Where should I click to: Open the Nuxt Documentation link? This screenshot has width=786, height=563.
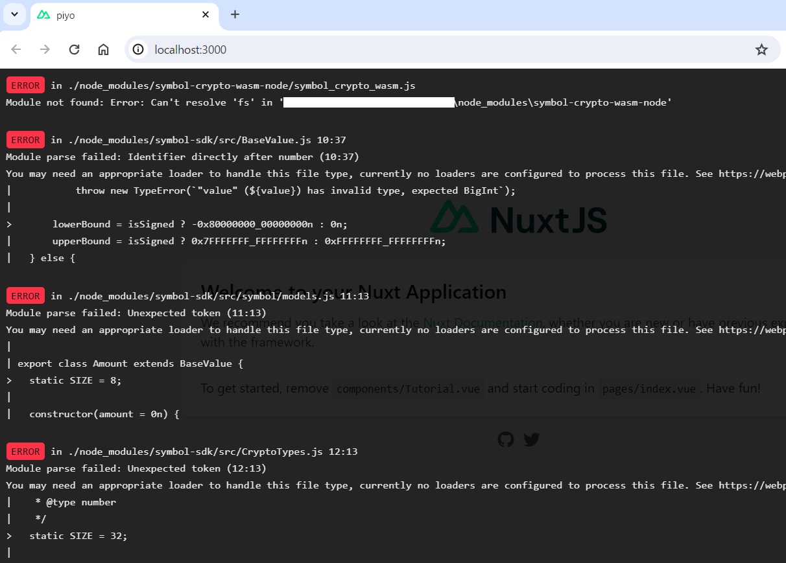482,323
